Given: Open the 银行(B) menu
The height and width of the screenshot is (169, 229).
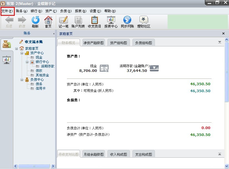Looking at the screenshot, I should [36, 11].
